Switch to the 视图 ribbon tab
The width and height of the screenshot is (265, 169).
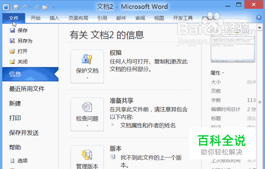159,18
